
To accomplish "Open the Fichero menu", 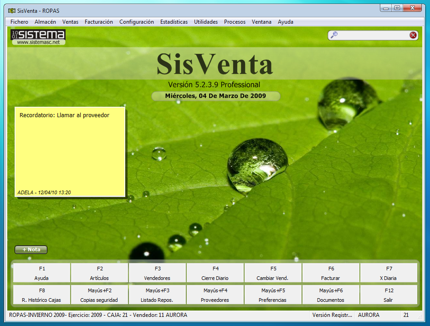I will pyautogui.click(x=19, y=22).
